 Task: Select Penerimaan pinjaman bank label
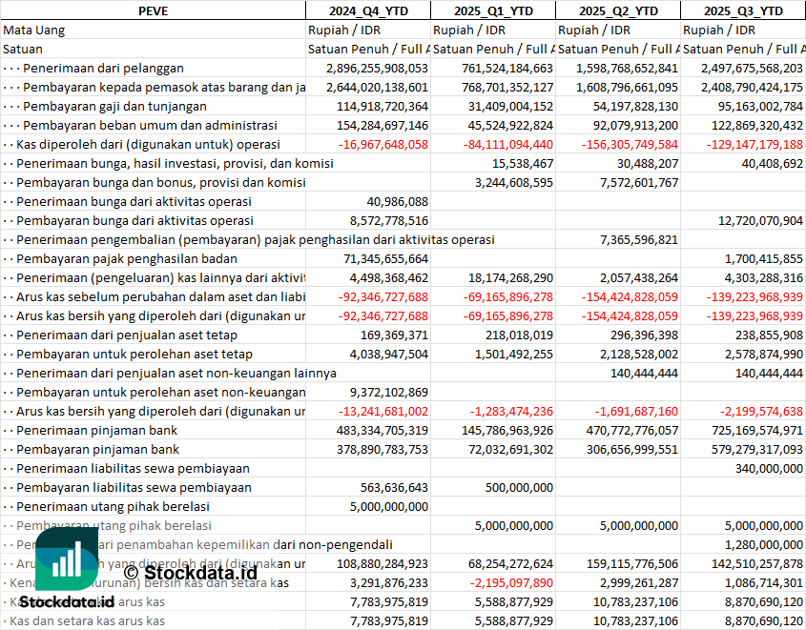96,430
